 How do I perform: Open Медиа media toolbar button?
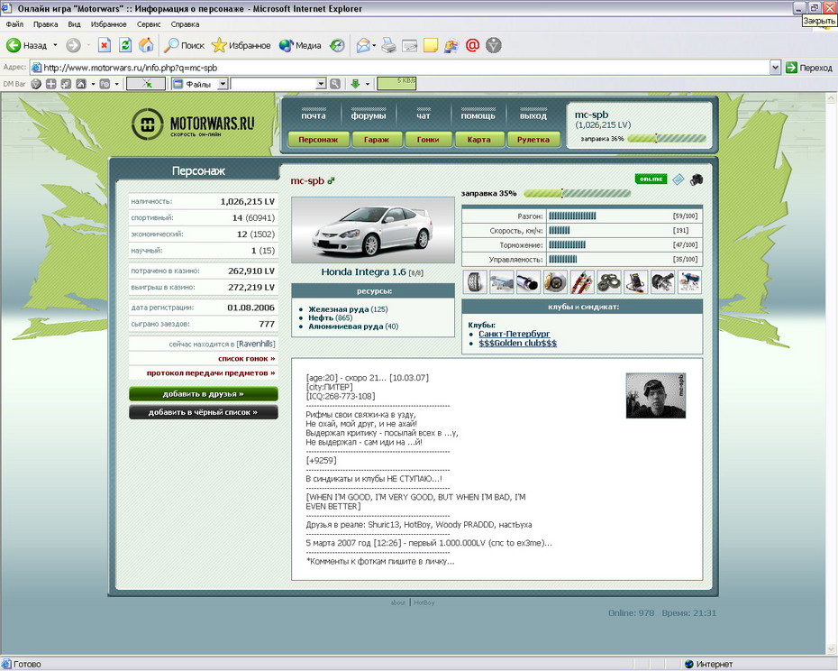click(x=300, y=45)
